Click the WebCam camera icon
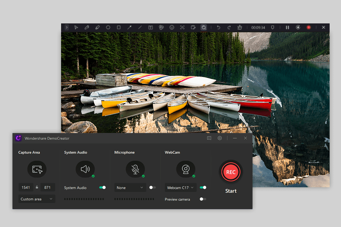 pyautogui.click(x=185, y=169)
